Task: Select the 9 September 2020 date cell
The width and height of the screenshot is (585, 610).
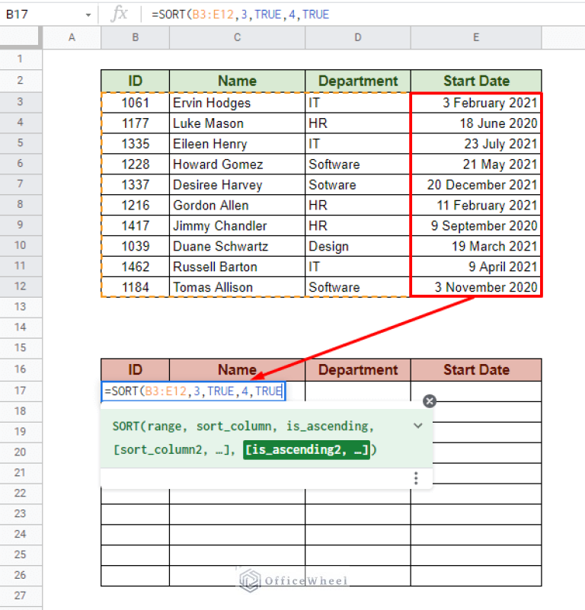Action: point(476,225)
